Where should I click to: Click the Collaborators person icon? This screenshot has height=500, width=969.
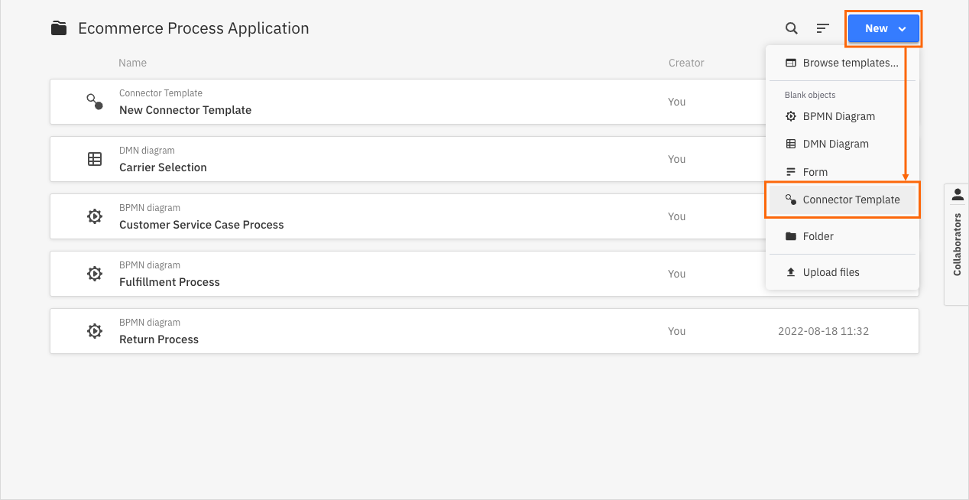[x=958, y=195]
